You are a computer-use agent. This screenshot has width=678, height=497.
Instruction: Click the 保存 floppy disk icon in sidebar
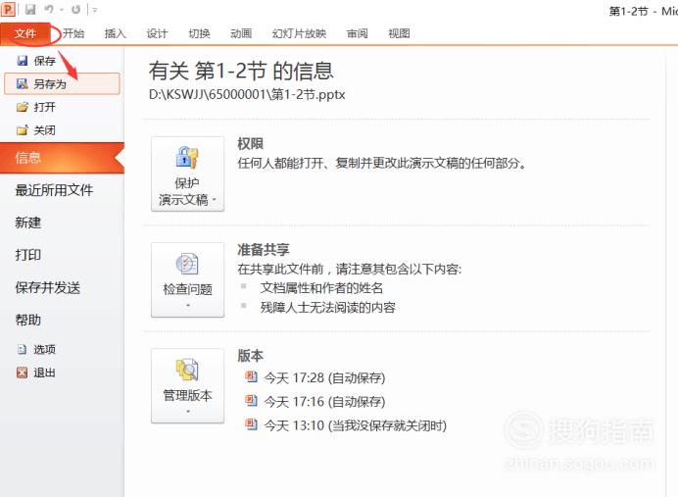click(x=23, y=61)
